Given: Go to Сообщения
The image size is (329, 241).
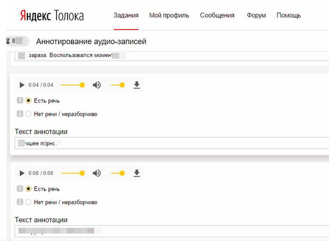Looking at the screenshot, I should (217, 16).
